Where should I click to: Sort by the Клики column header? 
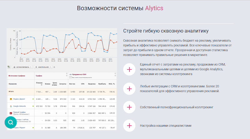[47, 84]
